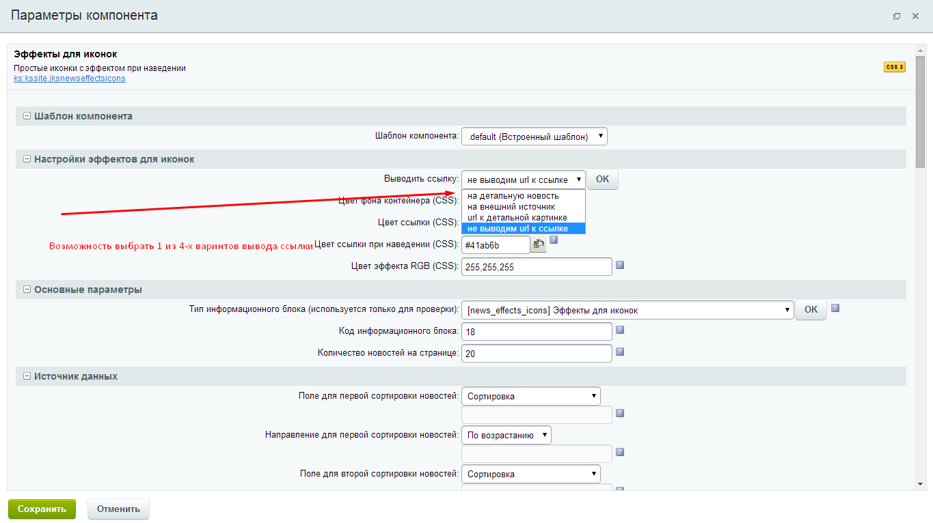Click help icon beside information block type
This screenshot has height=523, width=933.
835,308
